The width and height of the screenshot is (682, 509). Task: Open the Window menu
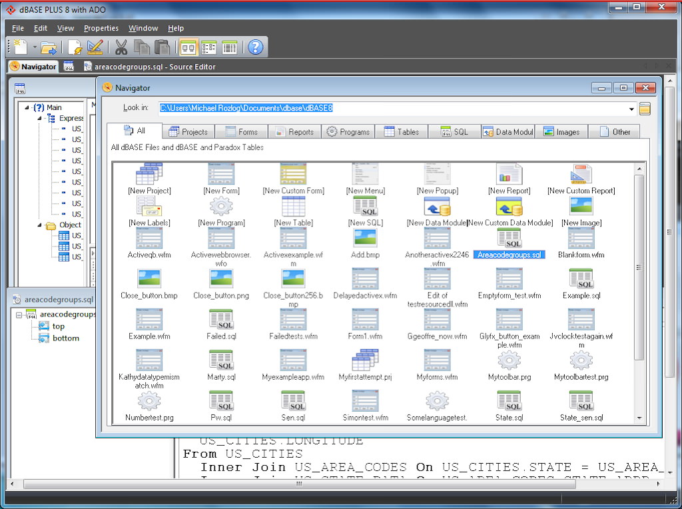coord(143,28)
